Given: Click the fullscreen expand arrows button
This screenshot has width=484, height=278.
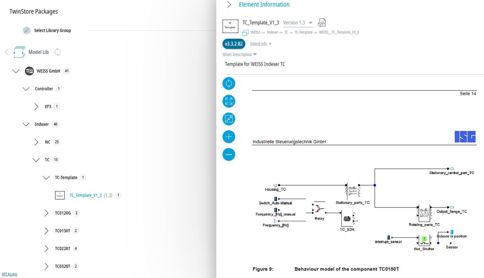Looking at the screenshot, I should (x=229, y=101).
